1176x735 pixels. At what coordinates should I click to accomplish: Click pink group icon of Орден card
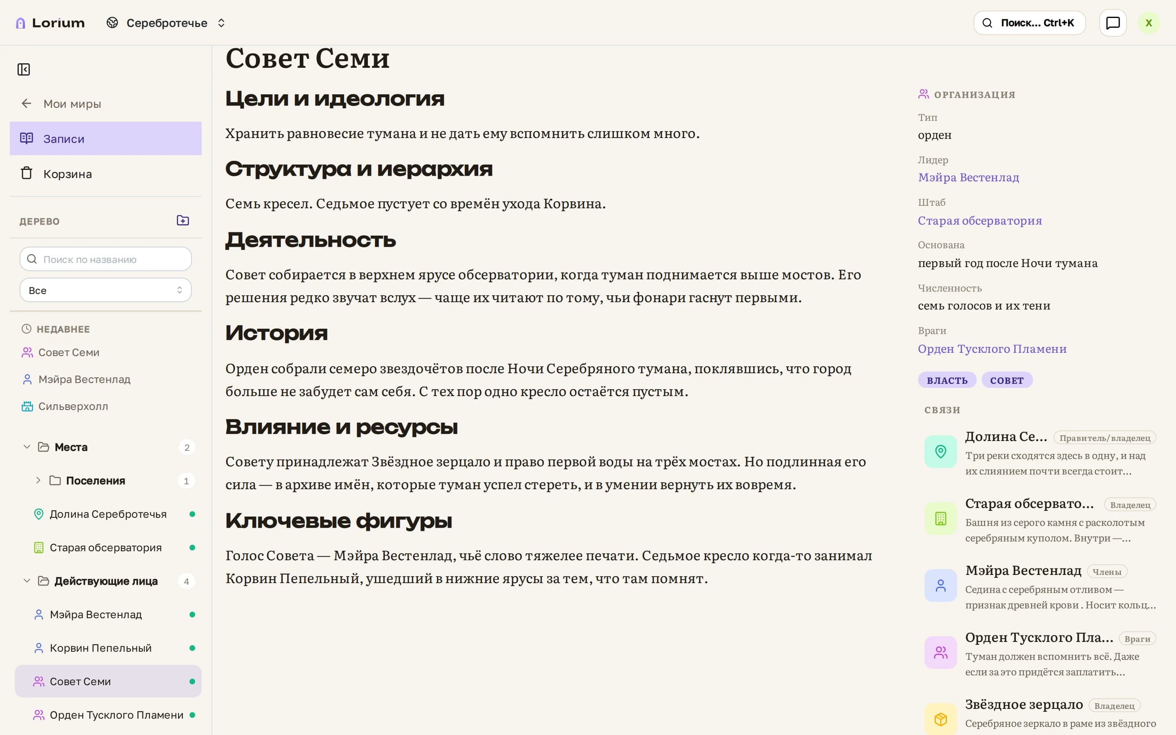click(x=941, y=653)
